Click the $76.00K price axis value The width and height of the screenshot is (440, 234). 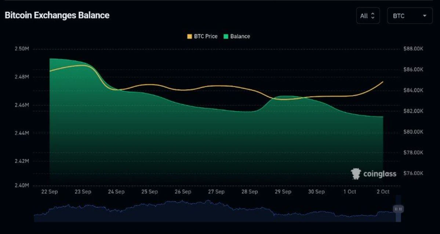coord(413,173)
